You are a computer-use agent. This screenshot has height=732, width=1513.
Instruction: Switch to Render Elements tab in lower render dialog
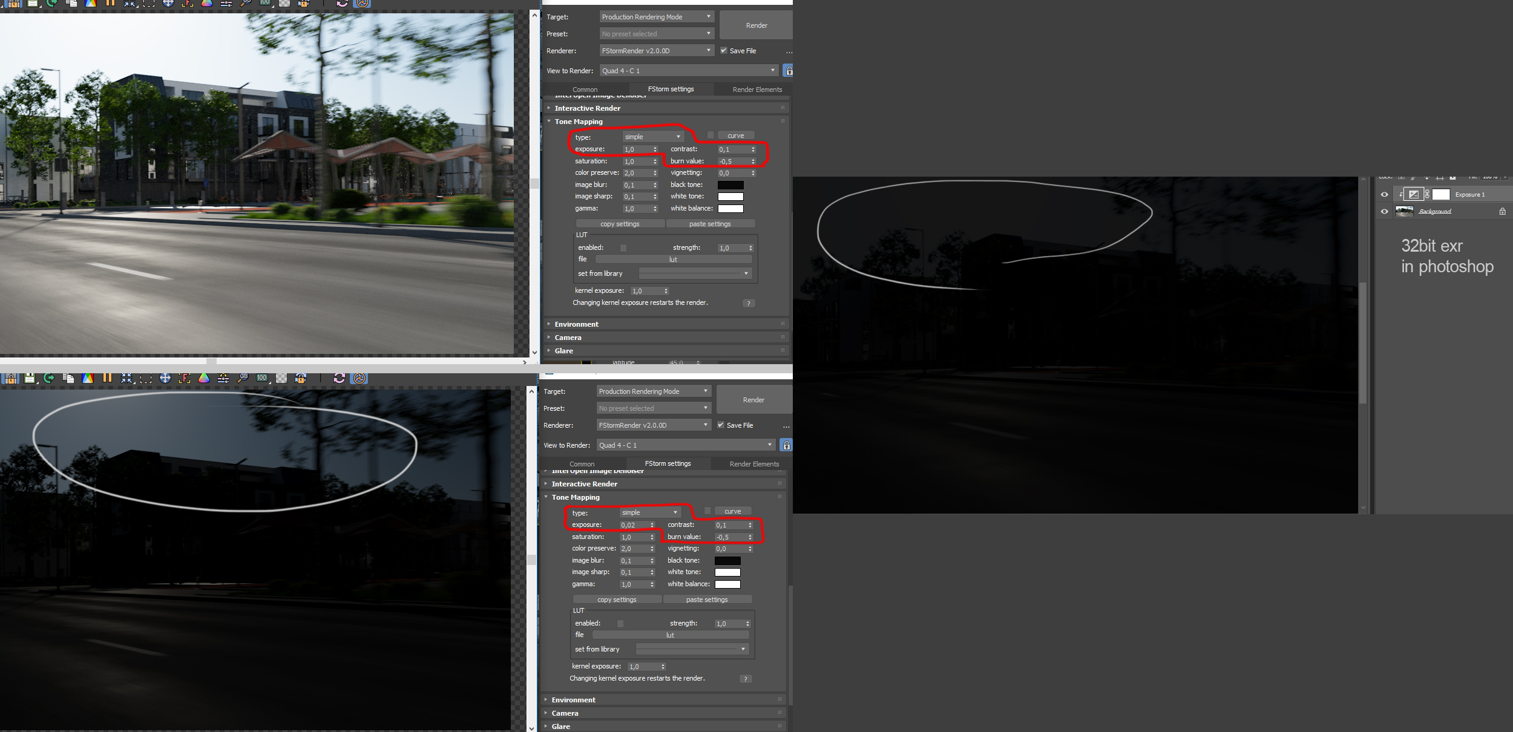[754, 464]
